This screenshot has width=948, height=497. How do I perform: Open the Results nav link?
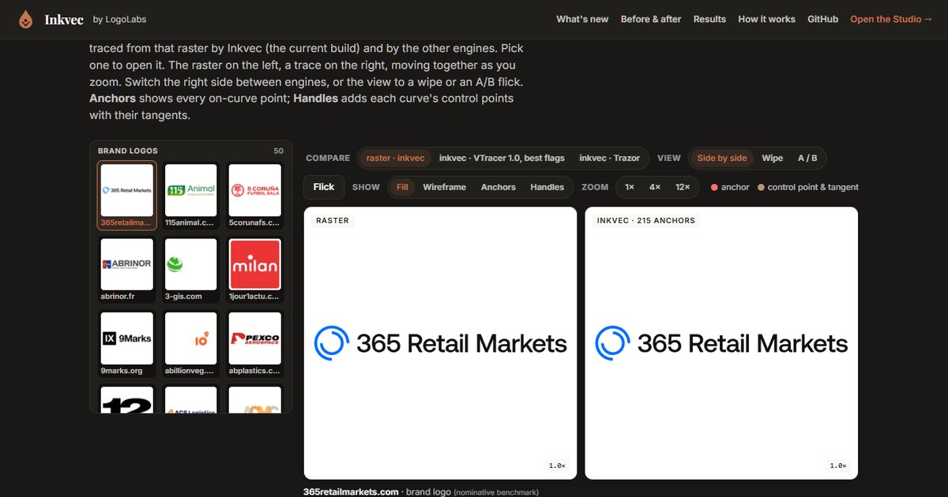[709, 19]
